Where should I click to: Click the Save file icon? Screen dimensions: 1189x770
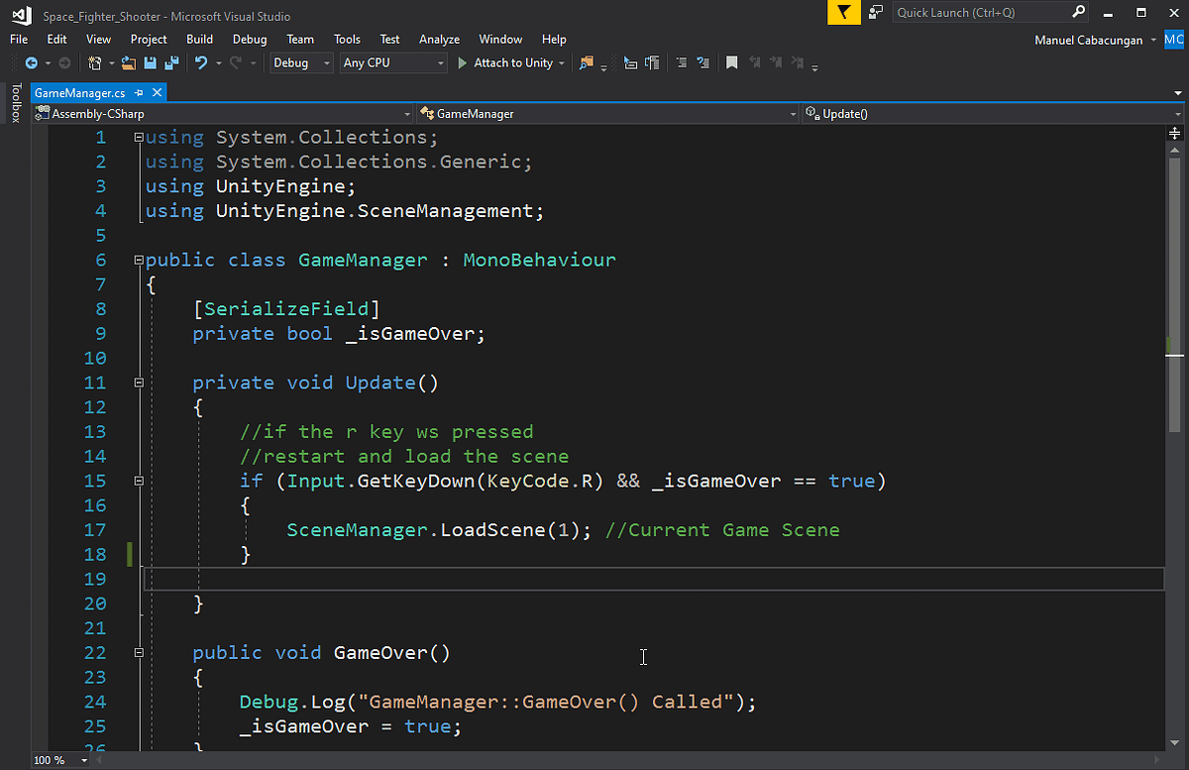(151, 62)
